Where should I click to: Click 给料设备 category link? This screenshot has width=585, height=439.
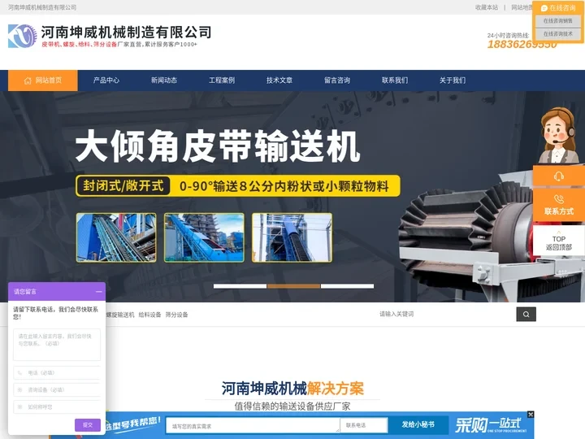149,315
